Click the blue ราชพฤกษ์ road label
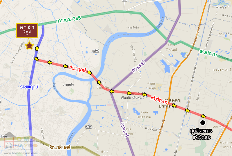 (29, 87)
